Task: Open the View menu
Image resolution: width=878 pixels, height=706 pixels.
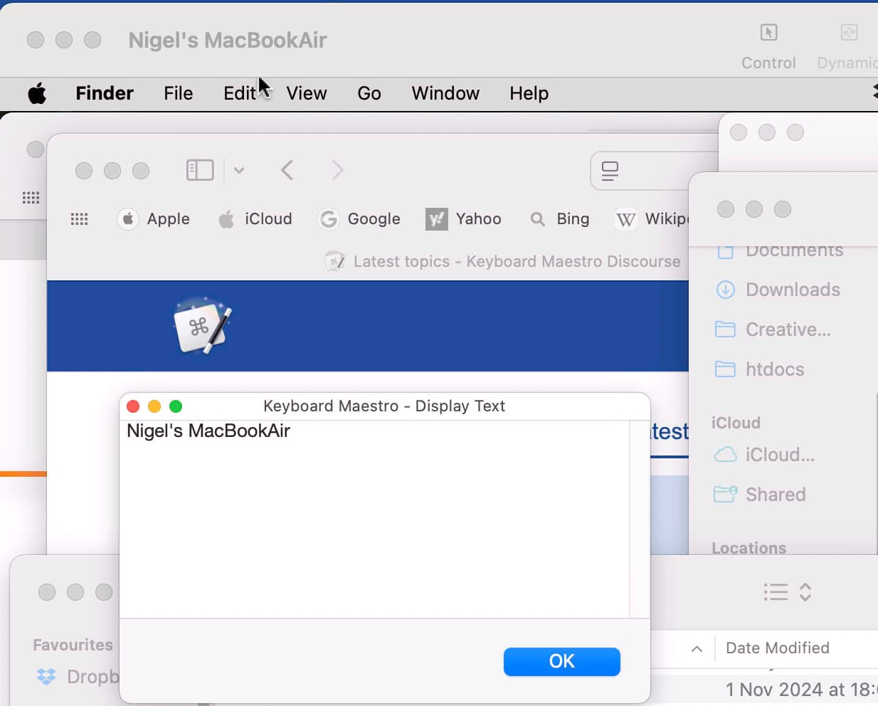Action: 307,93
